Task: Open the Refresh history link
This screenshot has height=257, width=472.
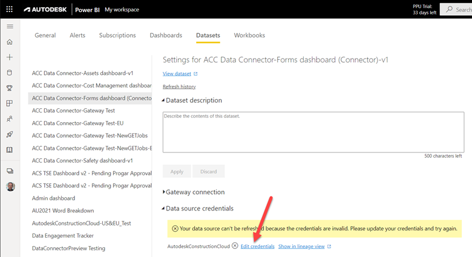Action: click(x=179, y=87)
